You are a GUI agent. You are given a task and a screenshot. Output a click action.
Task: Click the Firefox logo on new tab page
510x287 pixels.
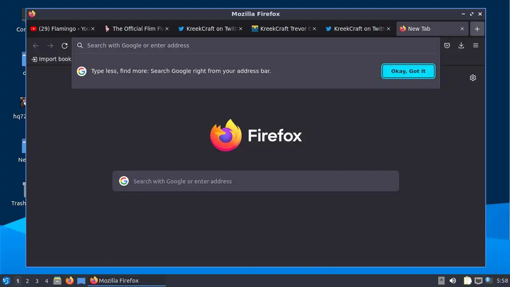coord(255,135)
